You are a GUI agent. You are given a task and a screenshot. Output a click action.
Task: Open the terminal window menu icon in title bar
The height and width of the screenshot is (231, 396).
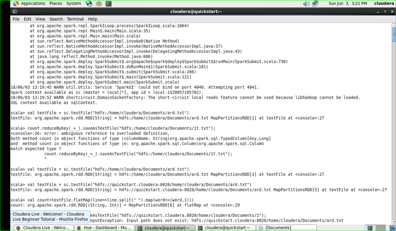point(15,11)
